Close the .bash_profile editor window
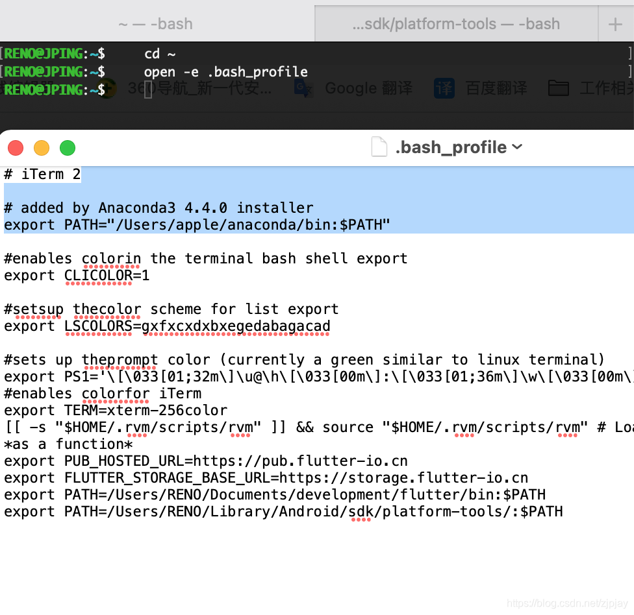 point(16,148)
